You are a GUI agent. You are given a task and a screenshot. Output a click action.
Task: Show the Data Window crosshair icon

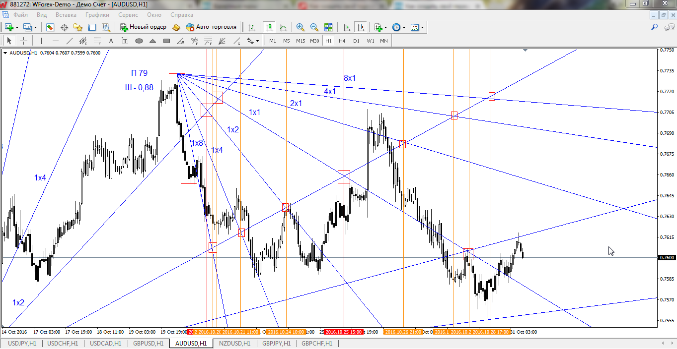coord(64,27)
